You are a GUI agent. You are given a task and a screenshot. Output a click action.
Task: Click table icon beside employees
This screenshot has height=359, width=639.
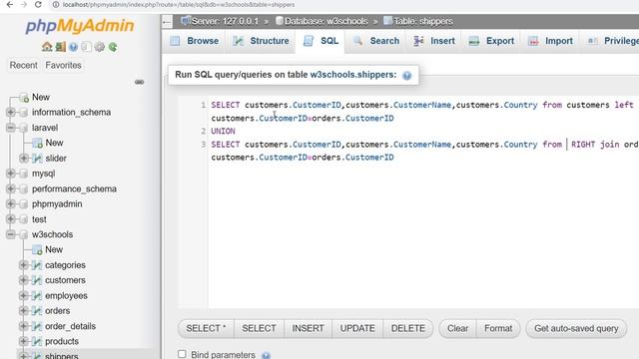tap(37, 296)
